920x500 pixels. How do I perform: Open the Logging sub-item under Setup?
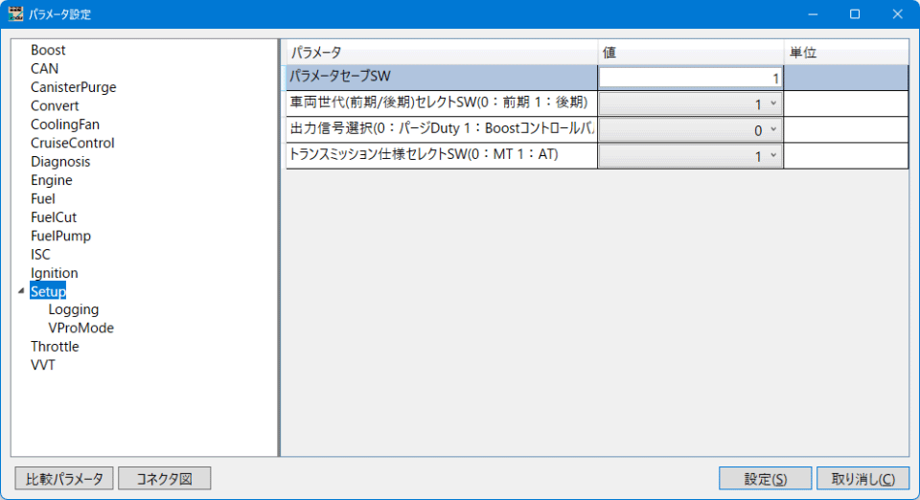73,309
